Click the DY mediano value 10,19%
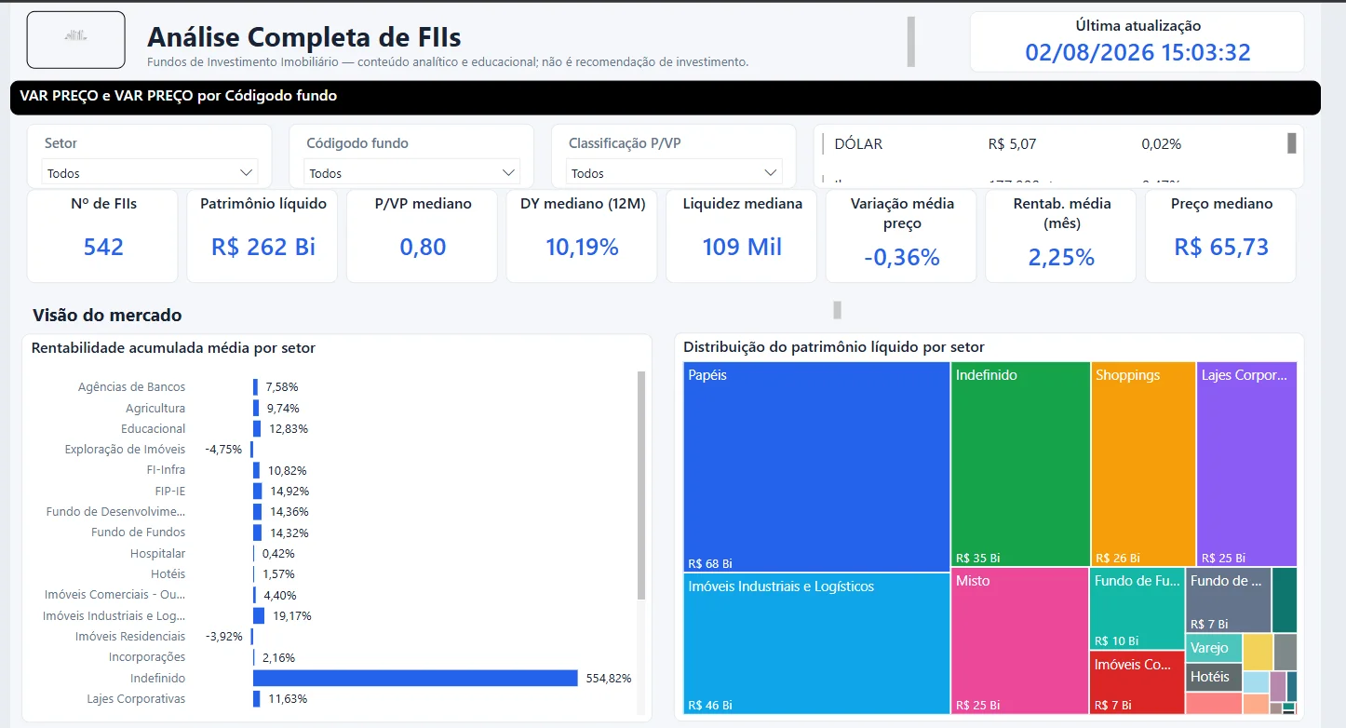This screenshot has height=728, width=1346. pos(583,247)
